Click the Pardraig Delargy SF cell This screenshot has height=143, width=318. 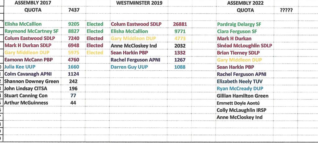coord(239,24)
